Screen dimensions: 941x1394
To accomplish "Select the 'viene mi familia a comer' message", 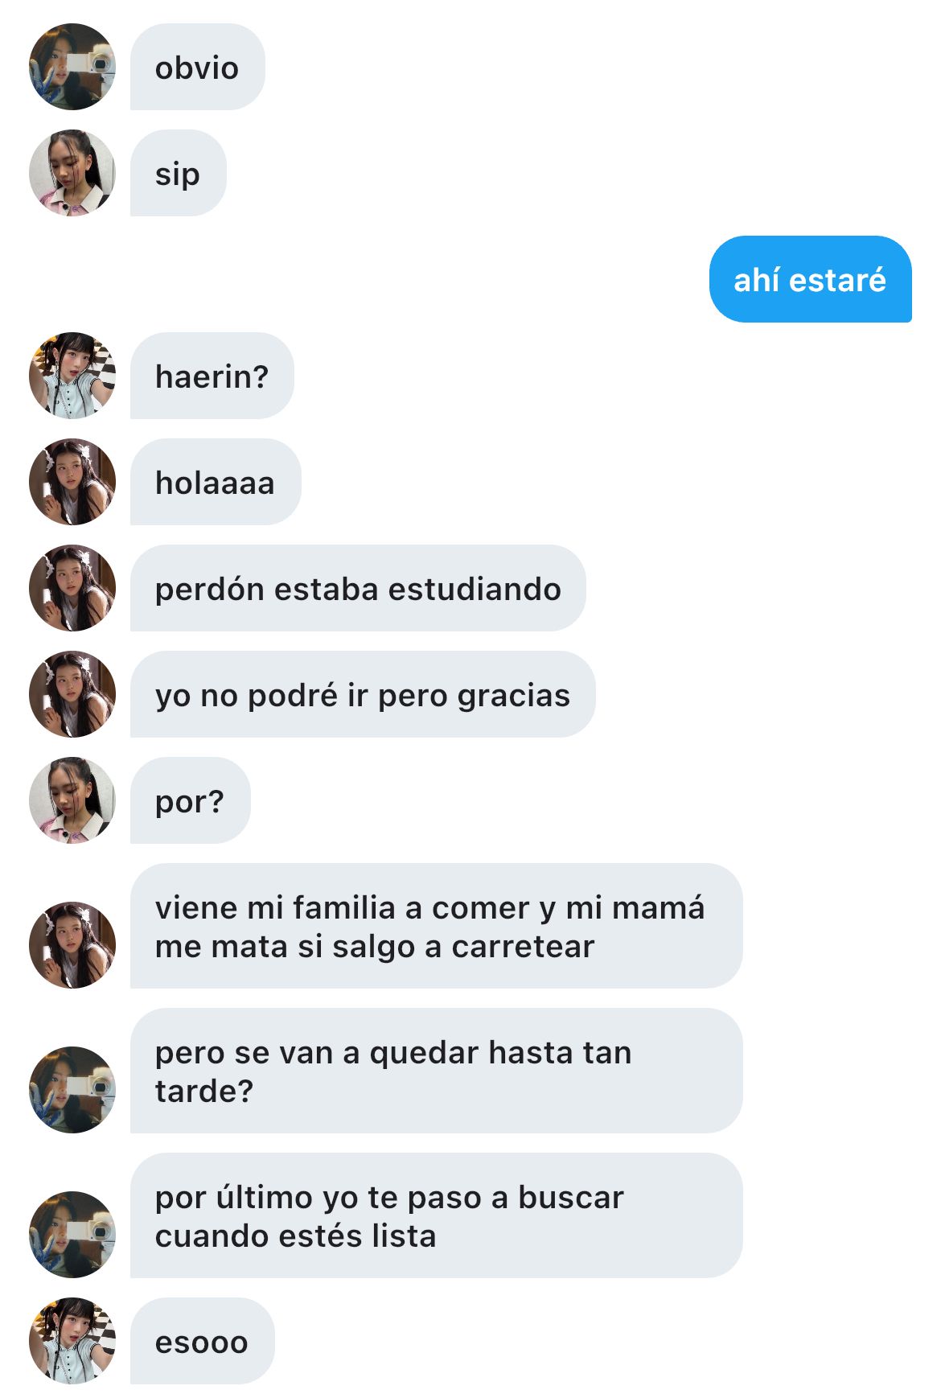I will pos(437,926).
